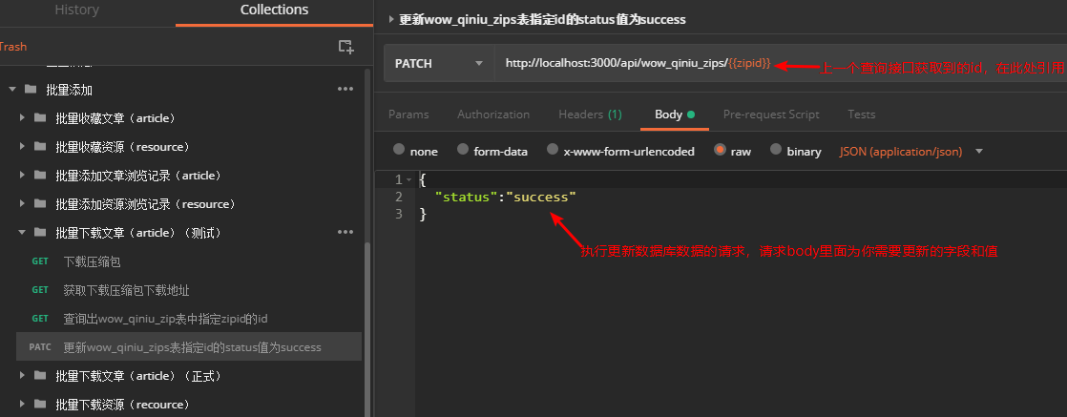This screenshot has width=1067, height=417.
Task: Click folder icon of 批量添加资源浏览记录（resource）
Action: [x=40, y=203]
